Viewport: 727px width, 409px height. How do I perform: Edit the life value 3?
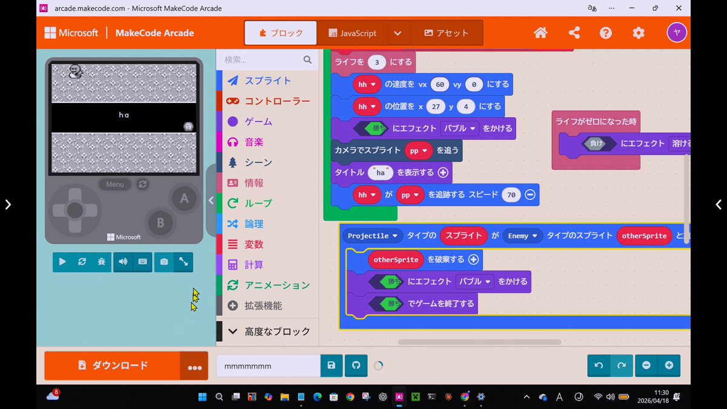point(377,62)
